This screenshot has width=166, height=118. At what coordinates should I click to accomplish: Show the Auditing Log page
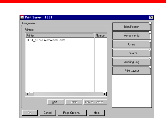132,62
